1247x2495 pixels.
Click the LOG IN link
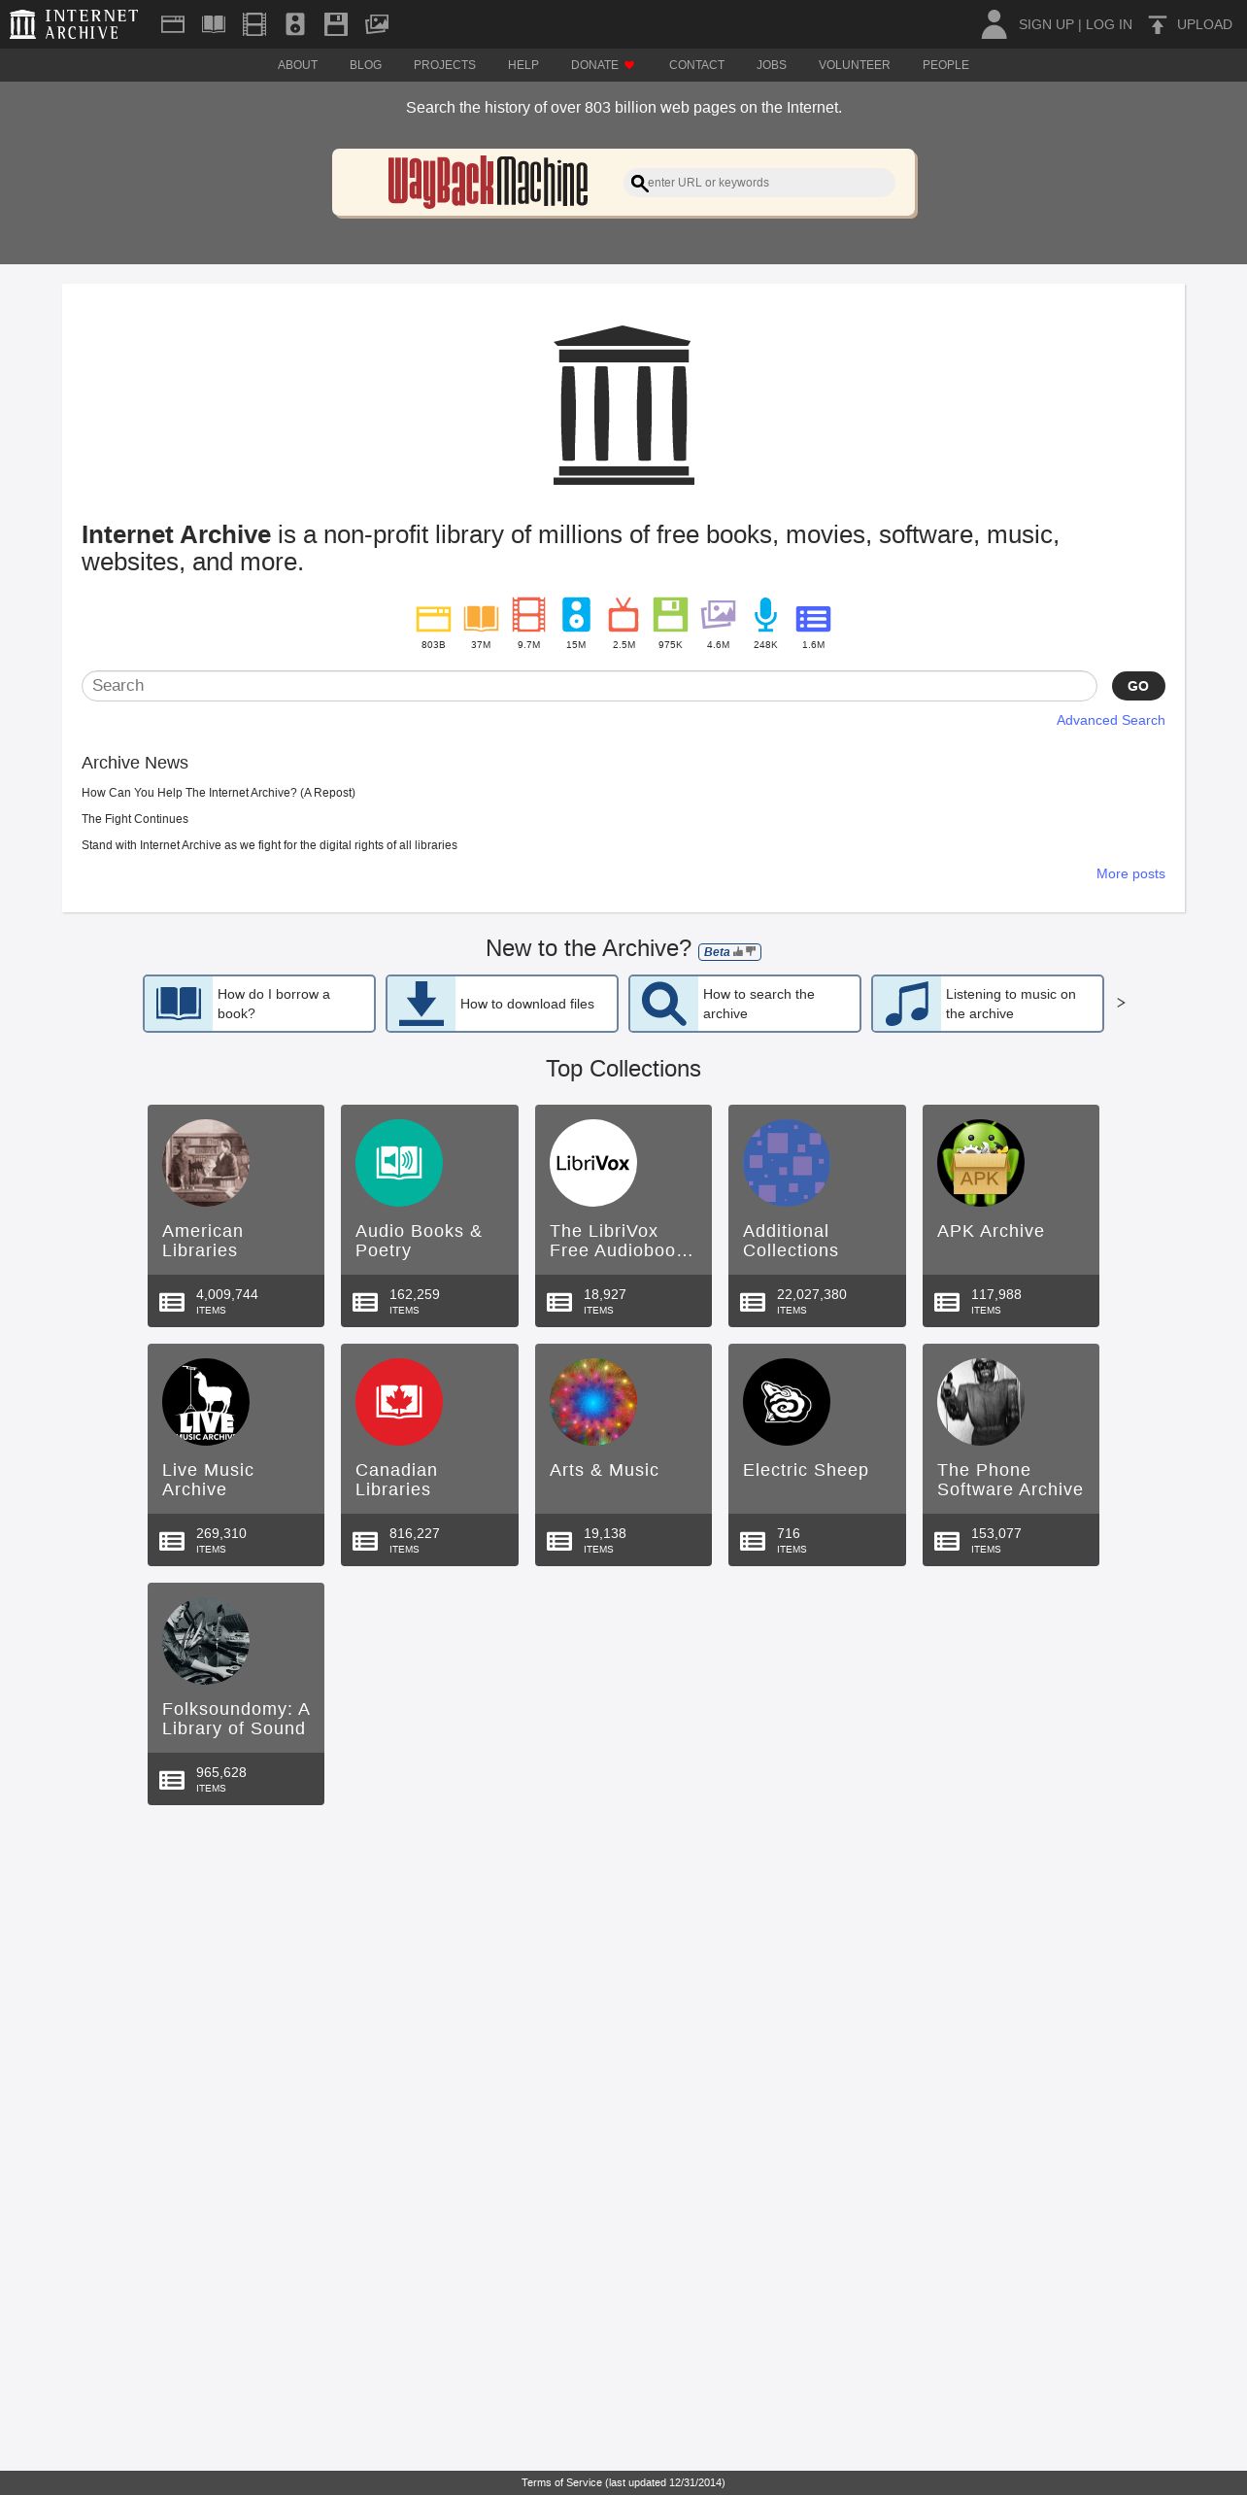1108,24
